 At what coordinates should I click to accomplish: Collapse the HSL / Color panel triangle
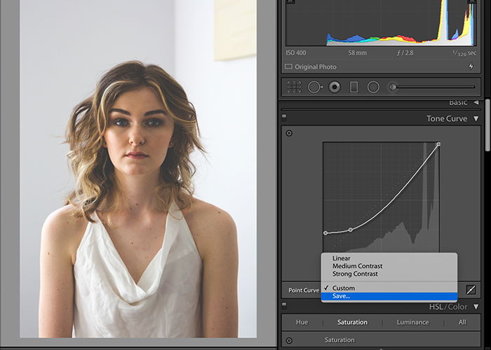pyautogui.click(x=476, y=307)
